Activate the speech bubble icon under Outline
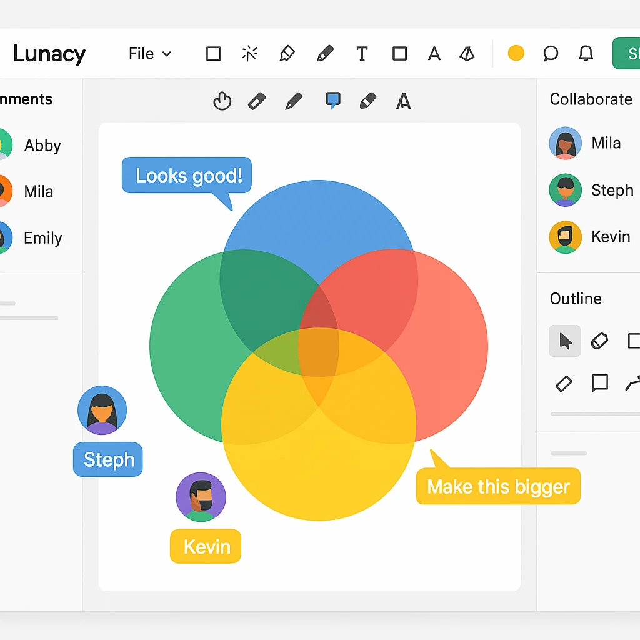Screen dimensions: 640x640 [x=599, y=384]
